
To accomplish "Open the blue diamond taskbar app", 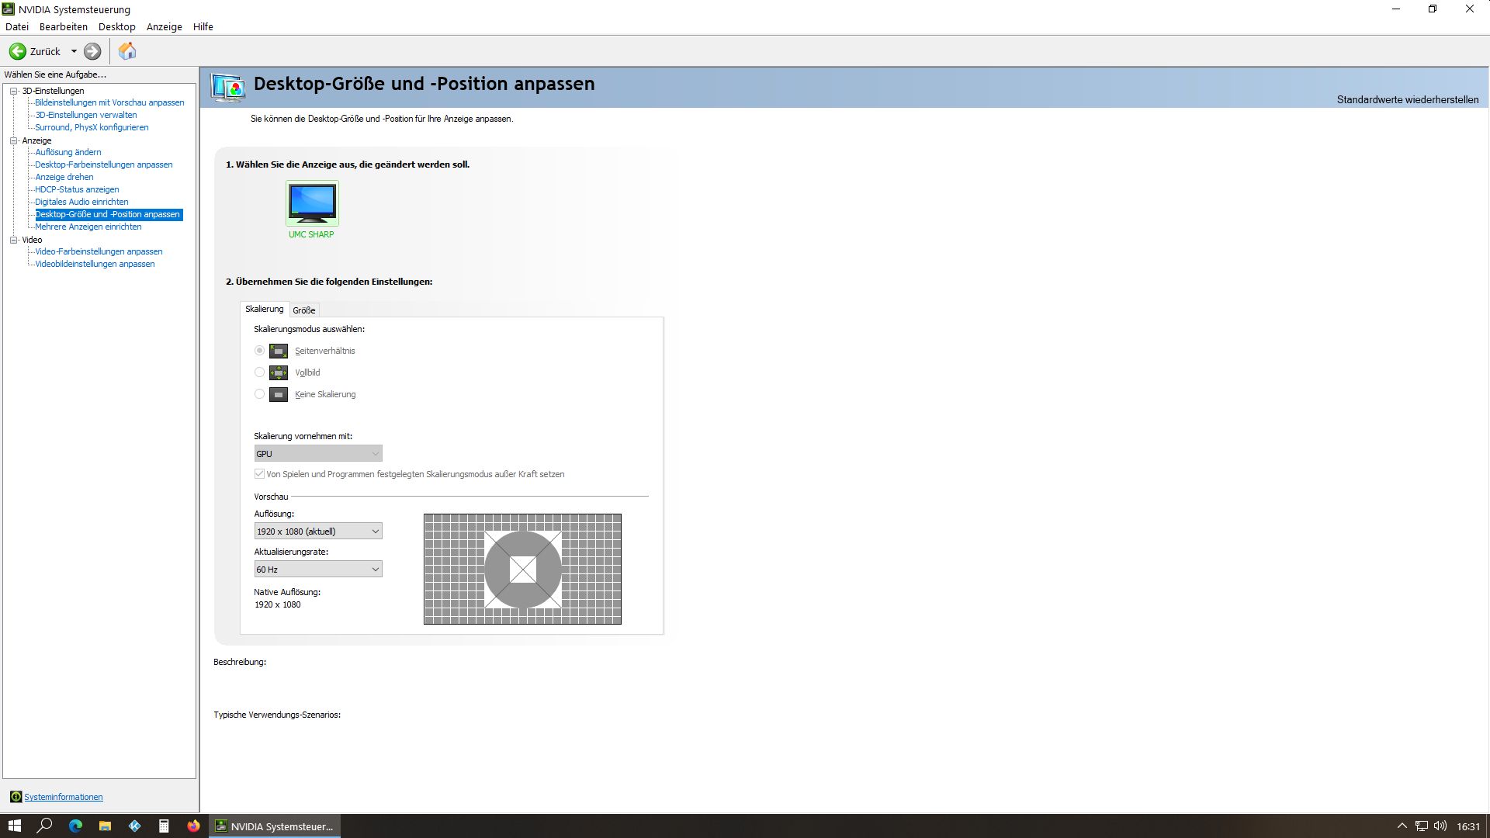I will point(134,826).
